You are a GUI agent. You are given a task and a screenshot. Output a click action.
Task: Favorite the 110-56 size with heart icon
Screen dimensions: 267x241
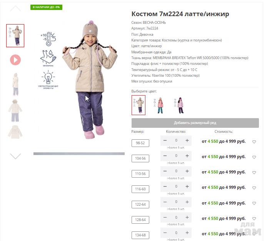tap(254, 173)
